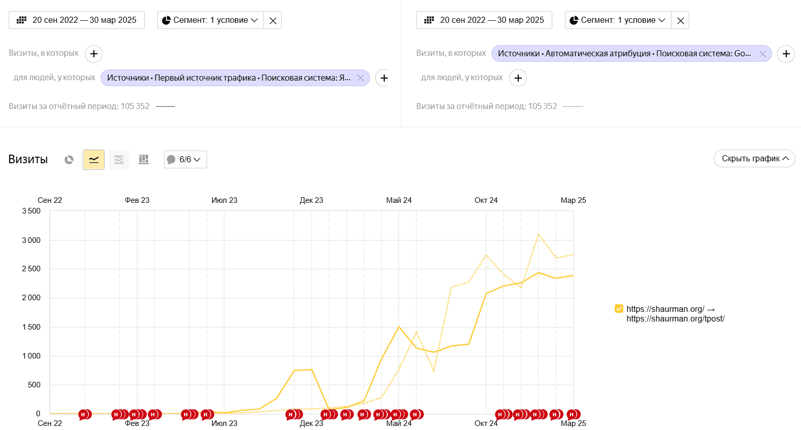This screenshot has height=430, width=801.
Task: Add a visit condition in left segment
Action: coord(94,54)
